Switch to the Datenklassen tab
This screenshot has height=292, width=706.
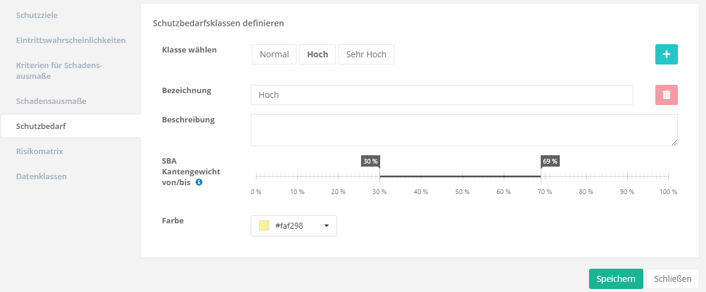click(41, 176)
